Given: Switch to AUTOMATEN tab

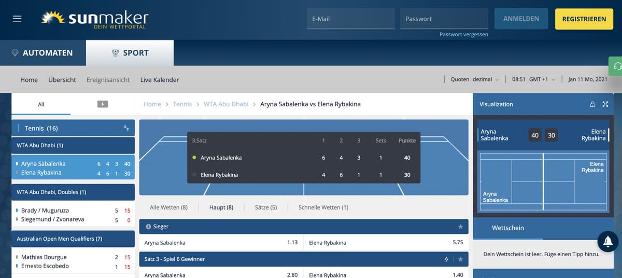Looking at the screenshot, I should (x=43, y=53).
